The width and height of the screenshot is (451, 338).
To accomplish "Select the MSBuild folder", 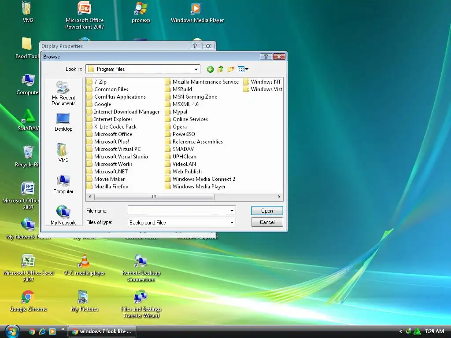I will point(179,89).
